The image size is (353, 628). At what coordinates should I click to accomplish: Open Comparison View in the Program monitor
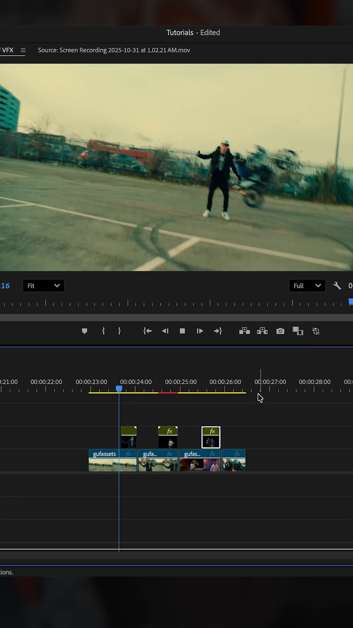[x=298, y=331]
